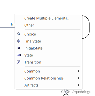Image resolution: width=95 pixels, height=96 pixels.
Task: Click the InitialState filled circle icon
Action: 19,48
